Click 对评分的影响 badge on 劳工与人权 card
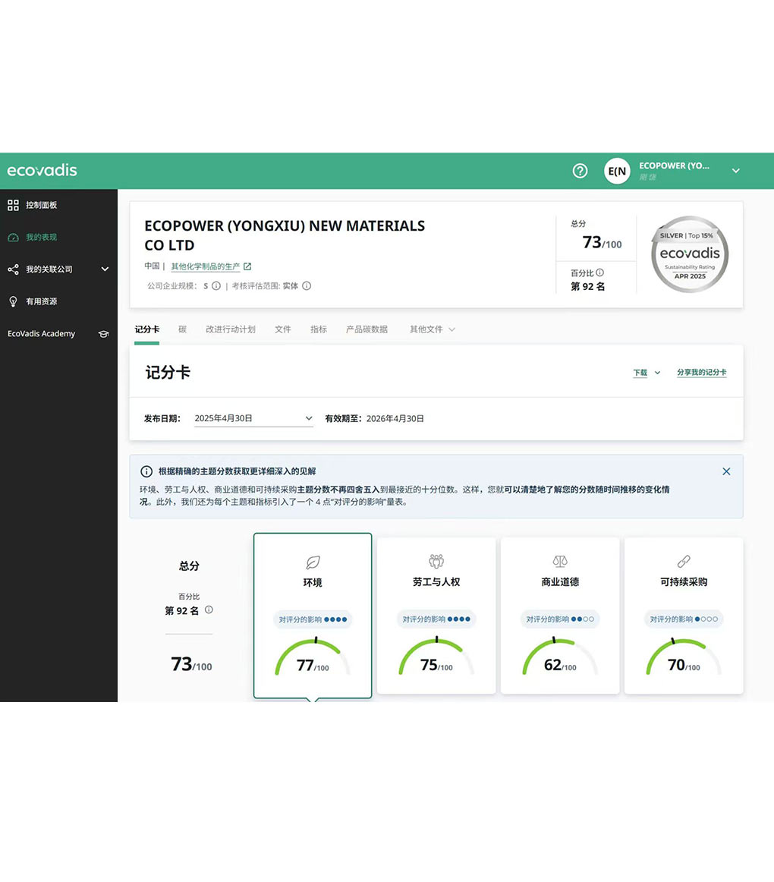This screenshot has width=774, height=882. (436, 619)
